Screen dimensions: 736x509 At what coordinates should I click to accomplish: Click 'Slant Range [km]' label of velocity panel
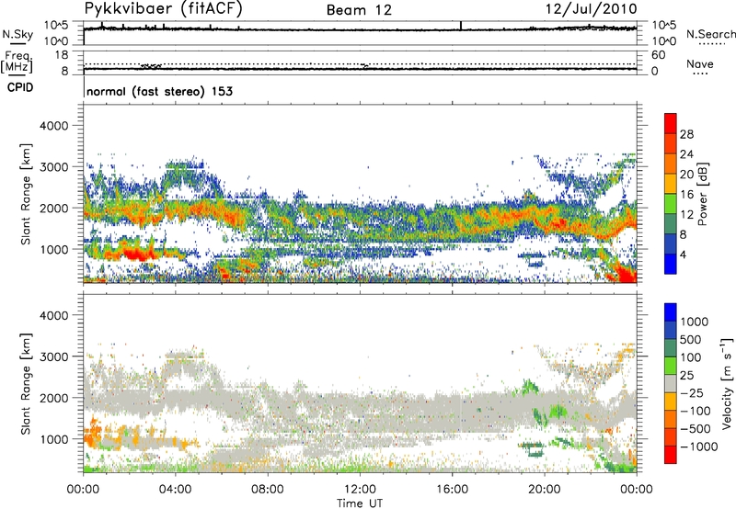pos(26,383)
